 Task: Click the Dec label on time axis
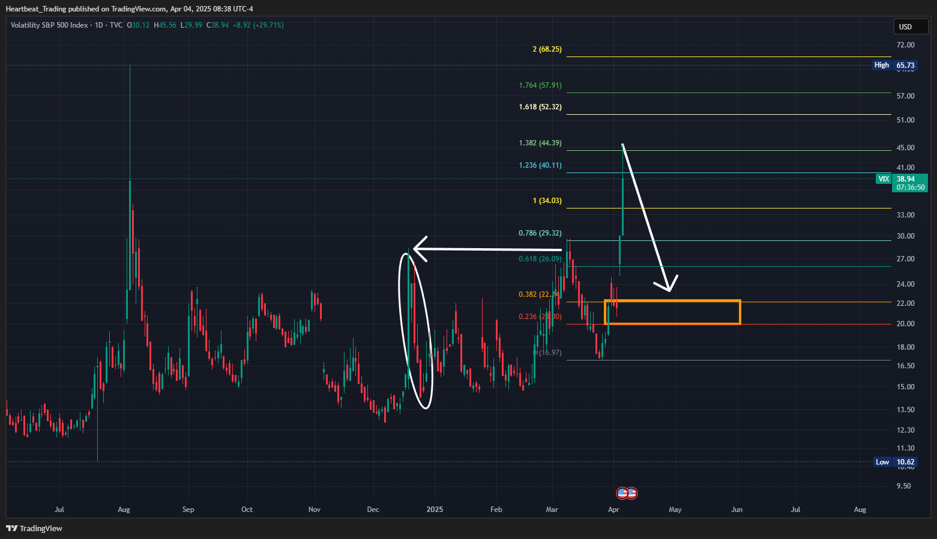pos(373,510)
